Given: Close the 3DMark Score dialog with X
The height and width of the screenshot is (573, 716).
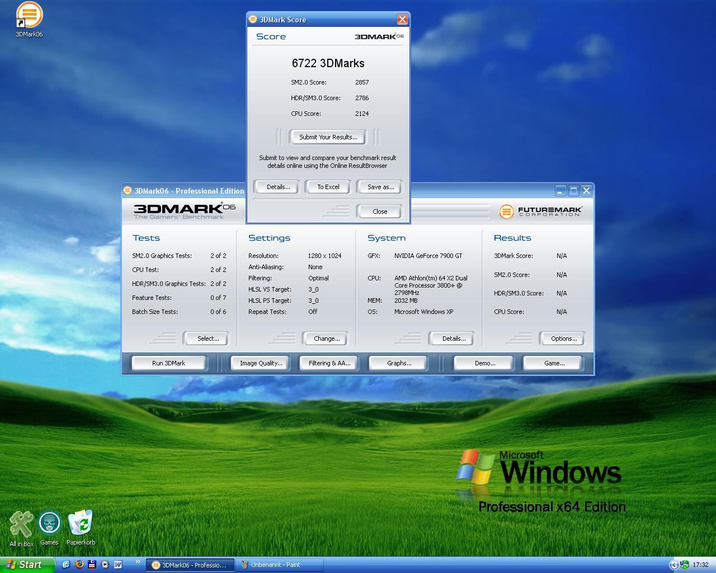Looking at the screenshot, I should coord(402,20).
